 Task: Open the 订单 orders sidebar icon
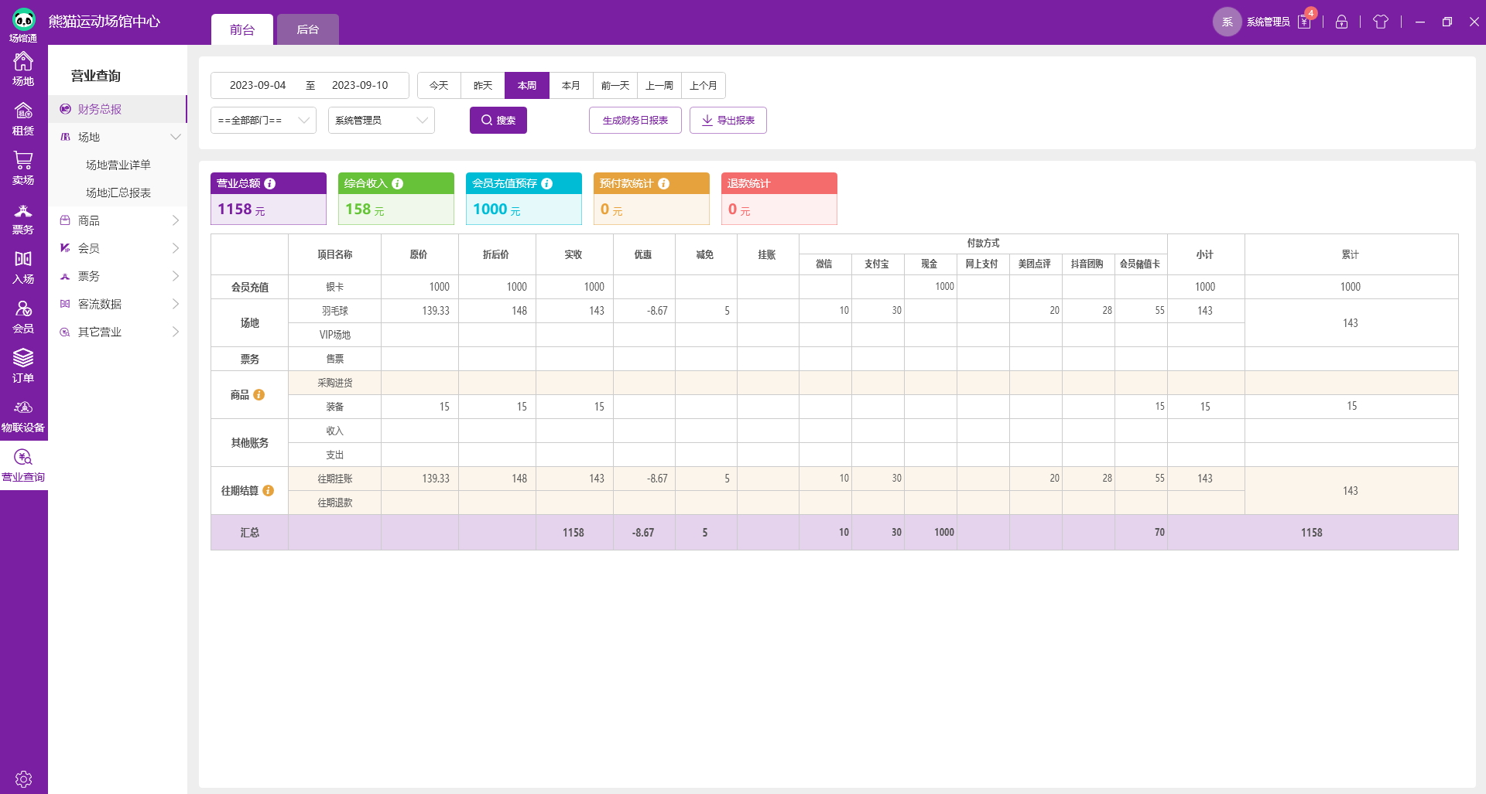(23, 366)
